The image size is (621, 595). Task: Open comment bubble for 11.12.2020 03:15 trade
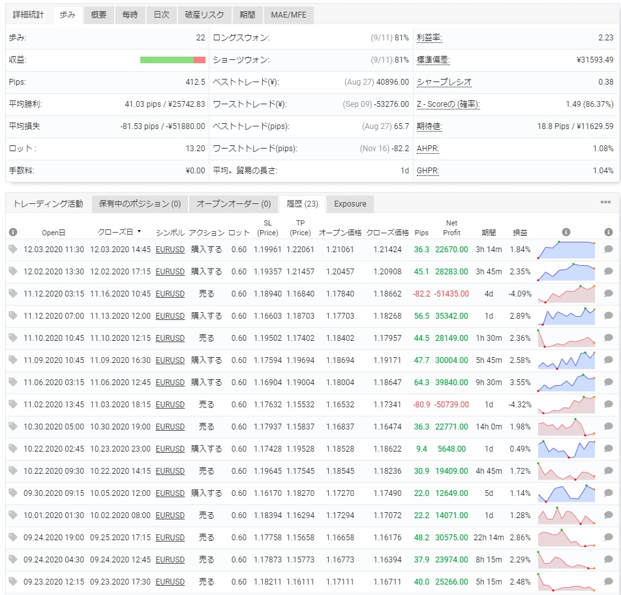click(609, 293)
